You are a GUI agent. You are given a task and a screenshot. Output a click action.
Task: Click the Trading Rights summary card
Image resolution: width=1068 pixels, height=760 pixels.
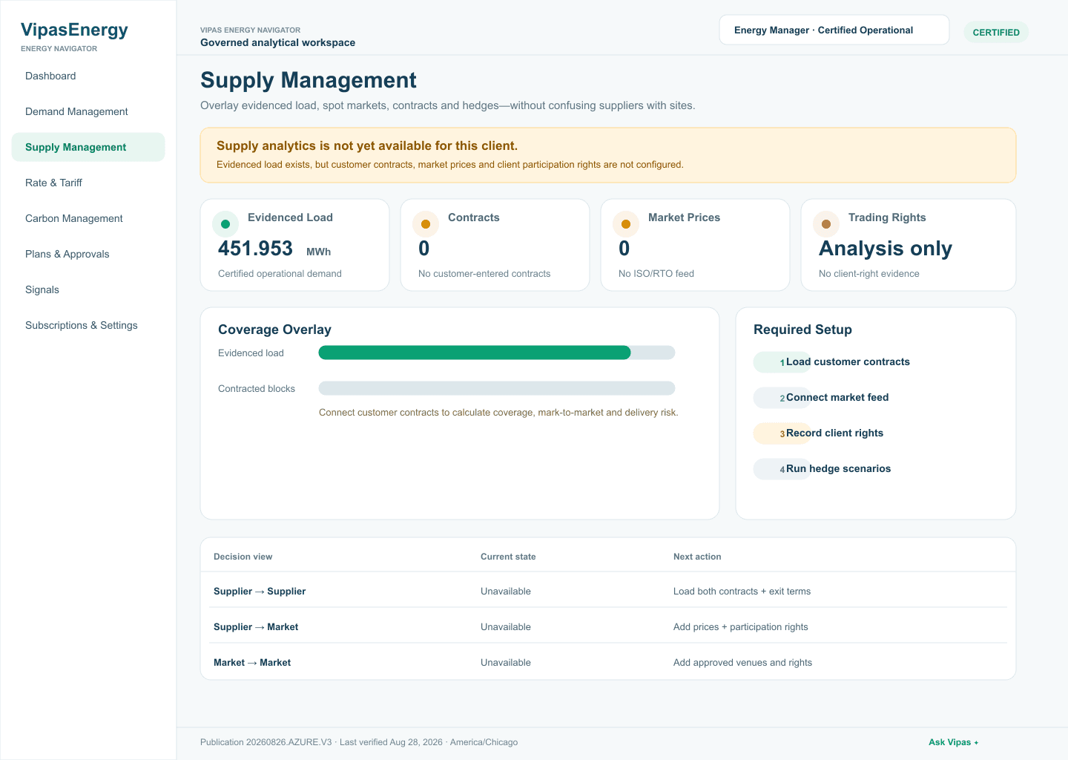[909, 245]
